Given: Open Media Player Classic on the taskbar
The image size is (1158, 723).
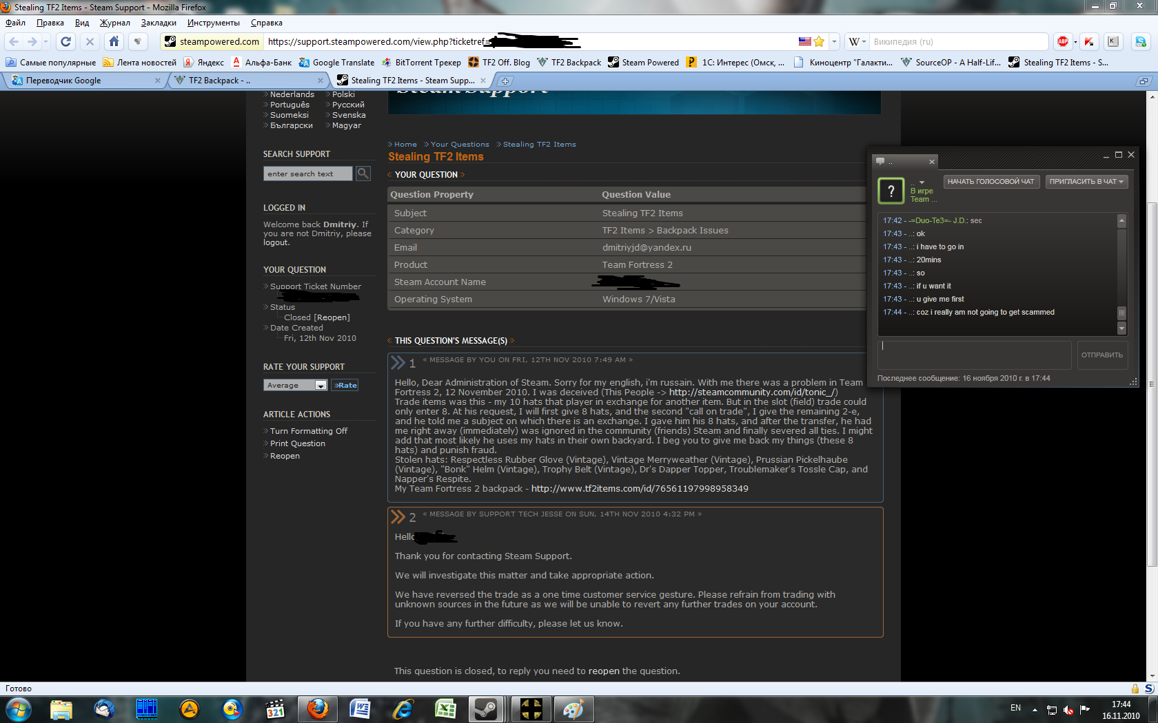Looking at the screenshot, I should 275,709.
